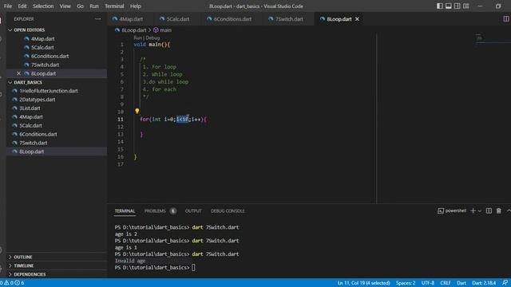
Task: Change line endings via CRLF
Action: point(446,283)
